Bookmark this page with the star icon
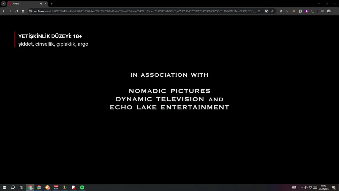 (x=272, y=11)
